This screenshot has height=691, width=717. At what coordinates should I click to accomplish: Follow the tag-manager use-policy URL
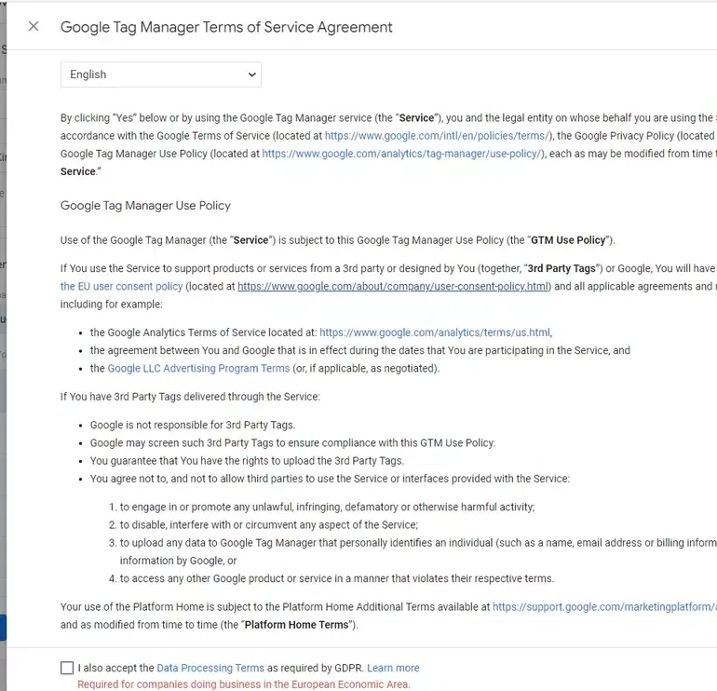point(402,154)
